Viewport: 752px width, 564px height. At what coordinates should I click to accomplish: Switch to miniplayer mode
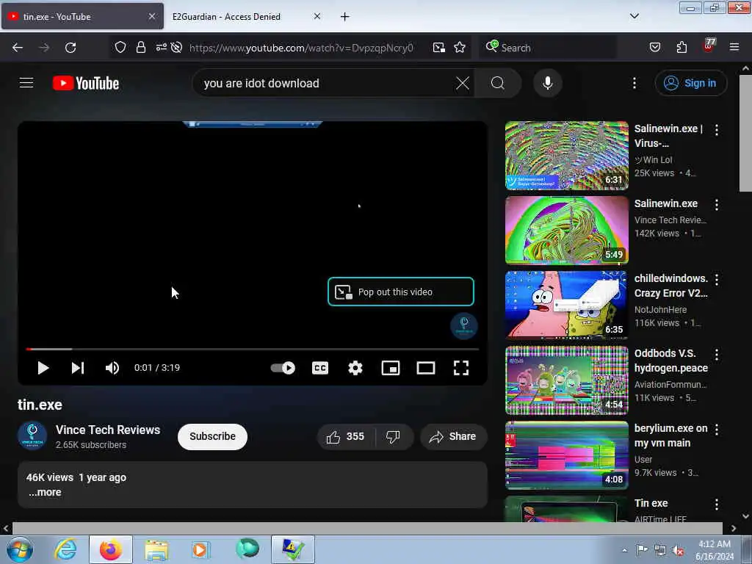point(391,368)
